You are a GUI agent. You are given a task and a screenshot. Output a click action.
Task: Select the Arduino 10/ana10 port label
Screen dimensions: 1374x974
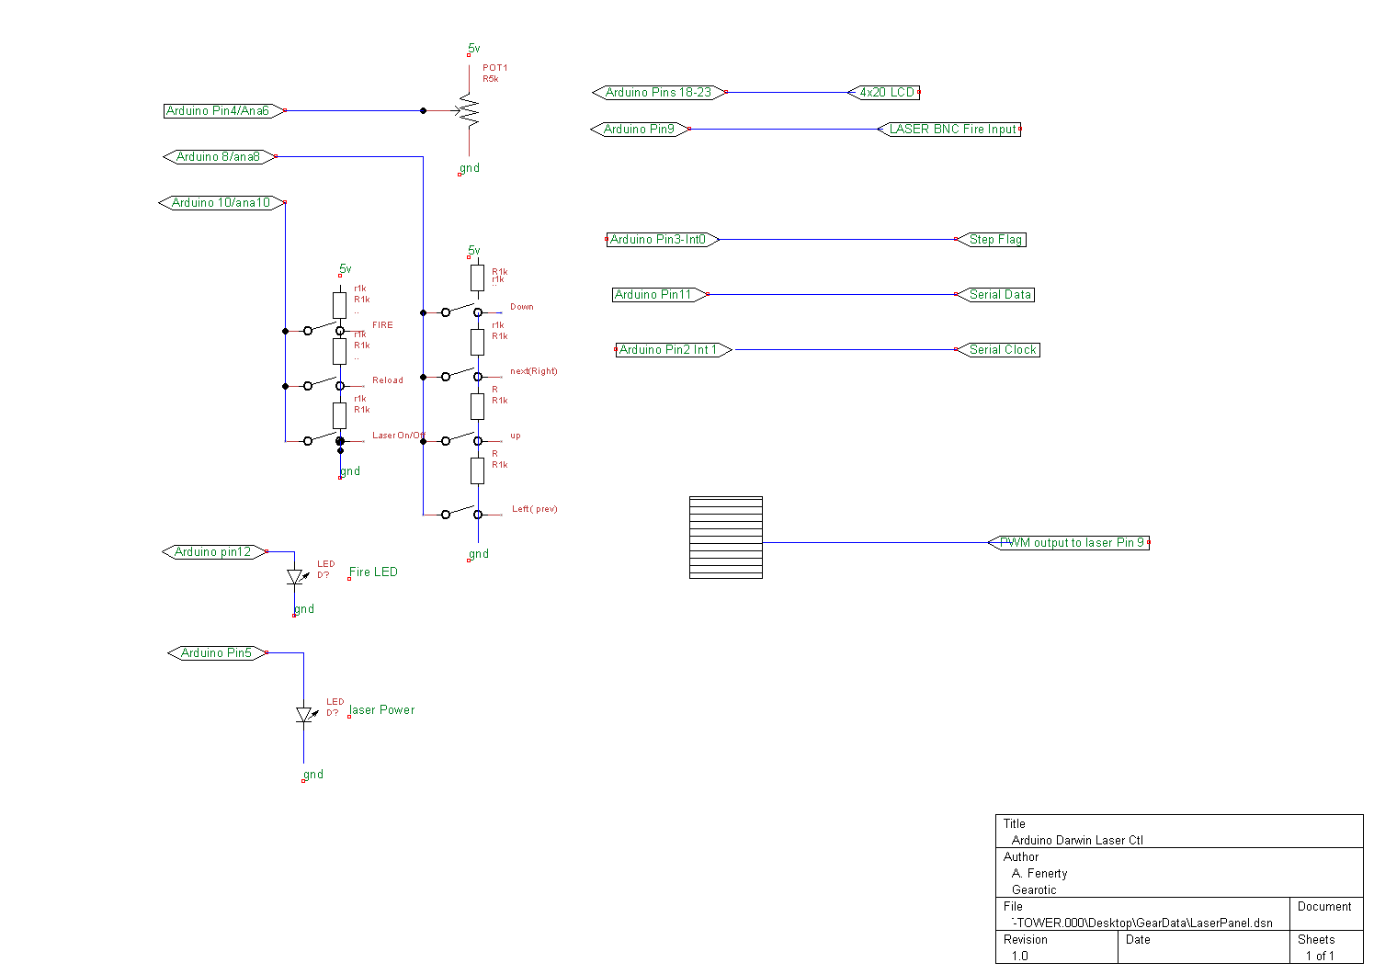[x=221, y=203]
